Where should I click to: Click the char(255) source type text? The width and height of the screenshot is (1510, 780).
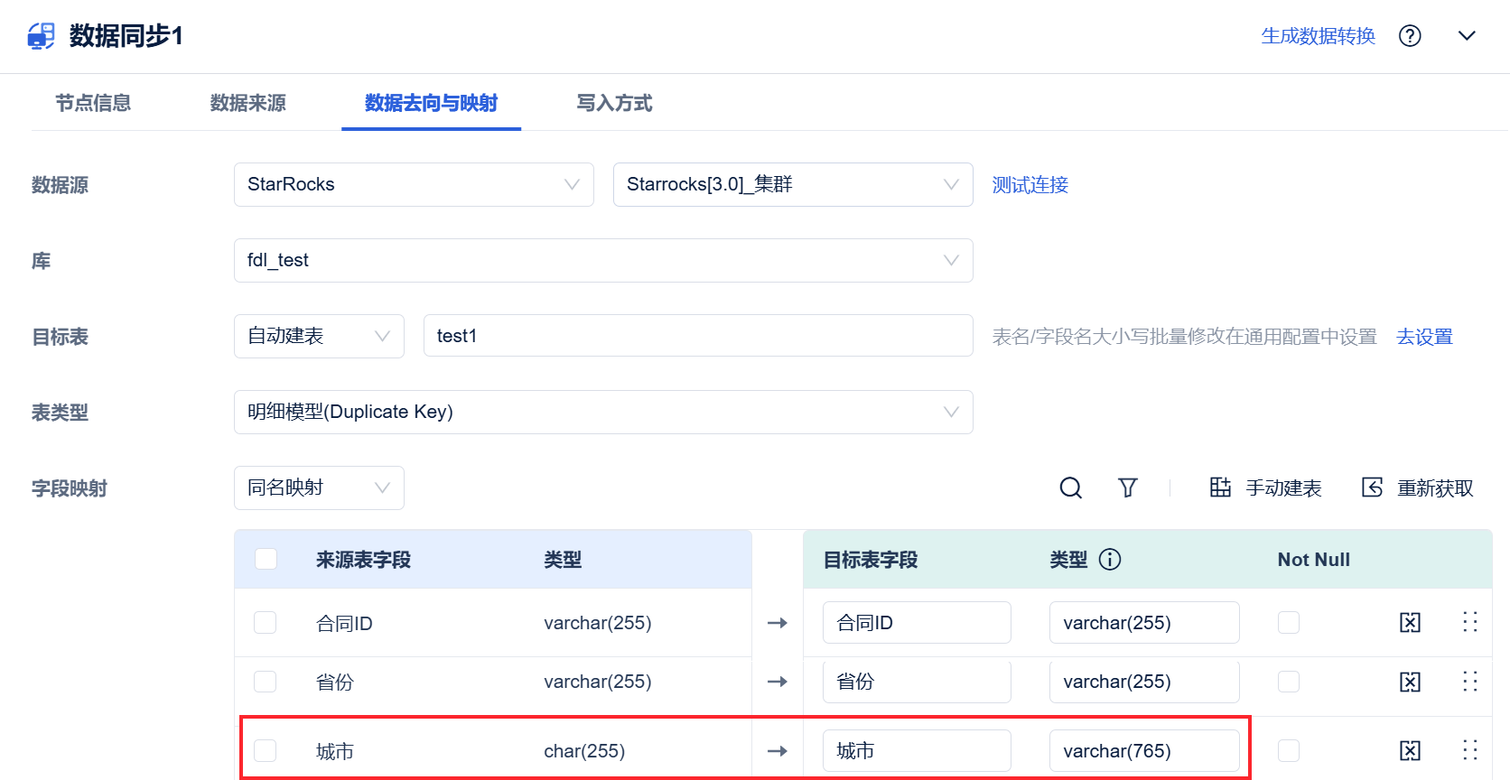pyautogui.click(x=584, y=751)
